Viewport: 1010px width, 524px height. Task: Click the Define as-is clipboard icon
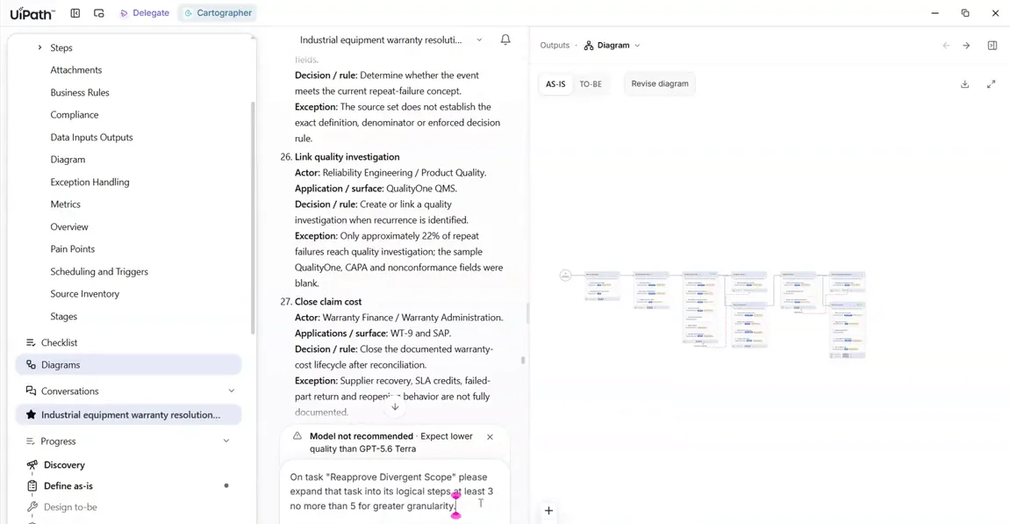(x=32, y=486)
